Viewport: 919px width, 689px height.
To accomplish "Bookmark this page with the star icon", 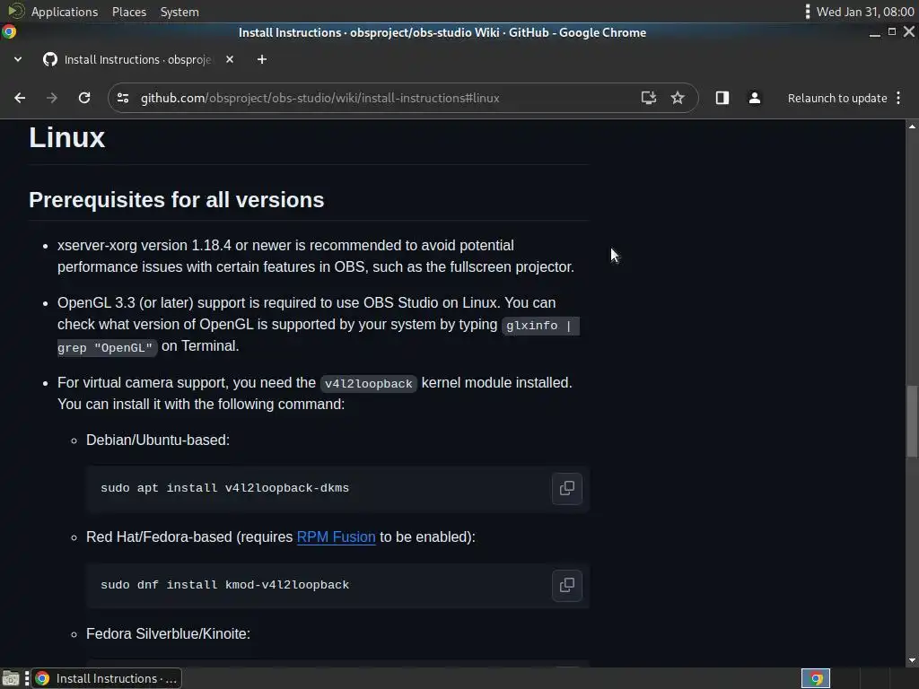I will 678,98.
